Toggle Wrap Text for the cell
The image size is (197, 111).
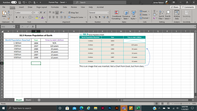tap(73, 12)
